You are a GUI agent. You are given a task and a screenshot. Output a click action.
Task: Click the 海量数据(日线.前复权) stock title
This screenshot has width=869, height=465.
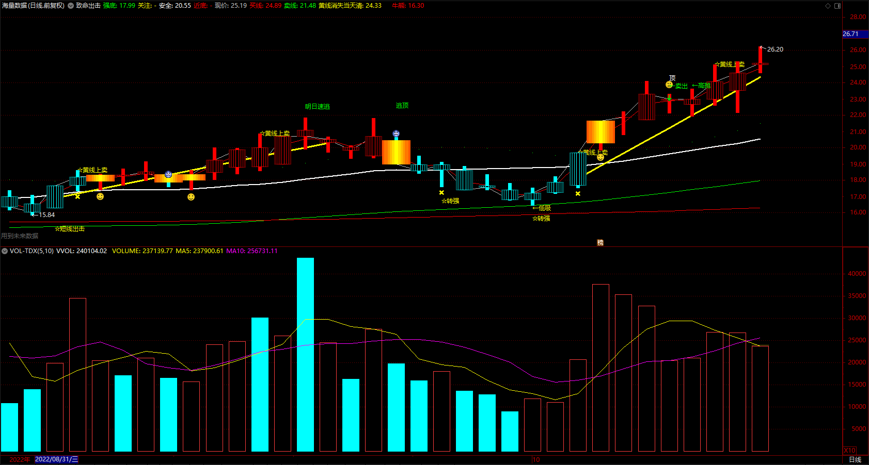coord(33,6)
